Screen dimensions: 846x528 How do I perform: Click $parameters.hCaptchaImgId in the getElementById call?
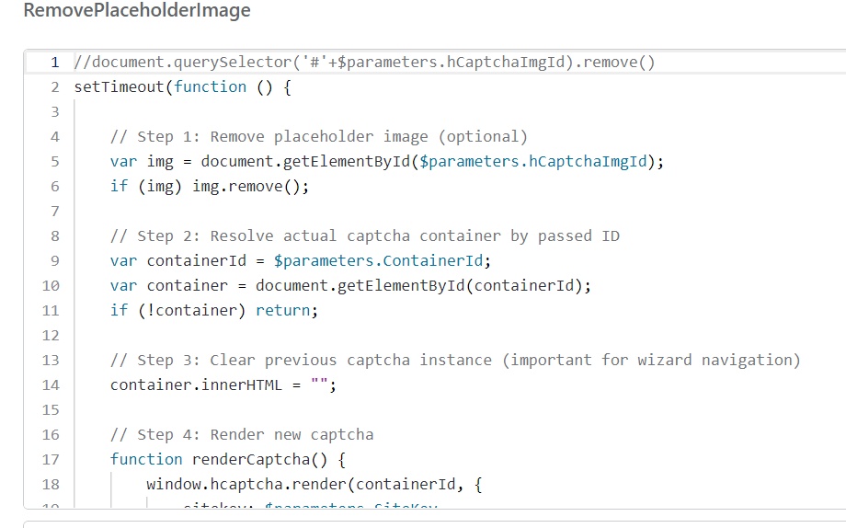tap(536, 162)
